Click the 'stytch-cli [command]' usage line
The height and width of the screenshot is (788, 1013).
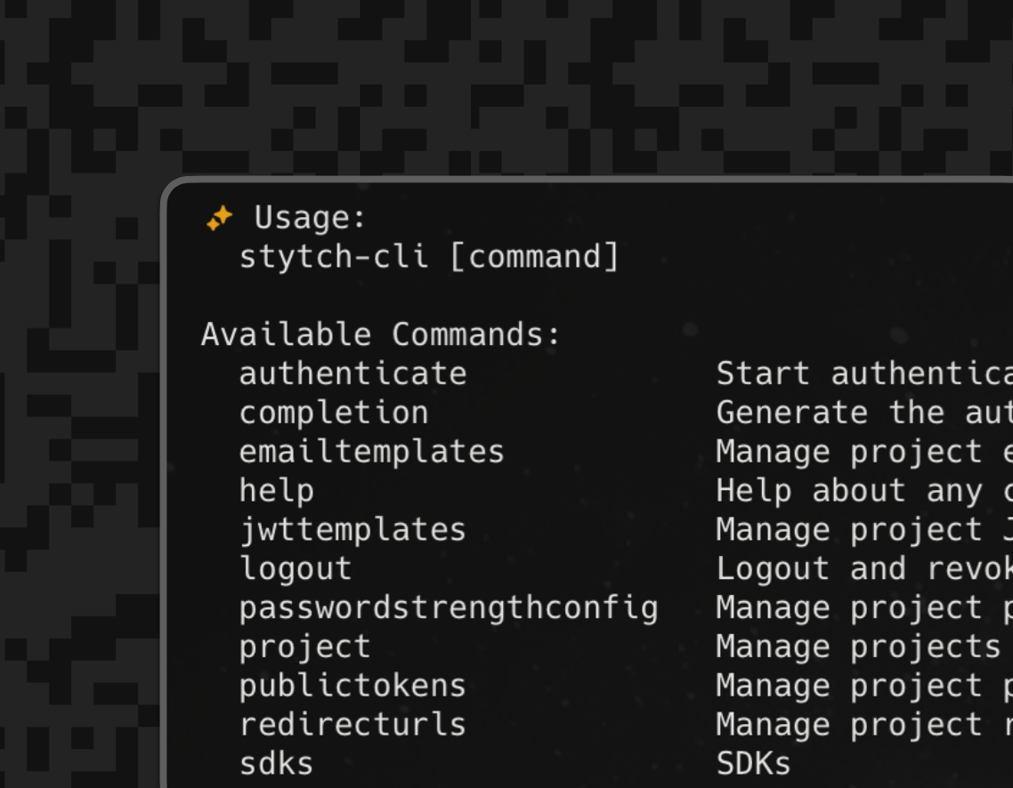tap(430, 257)
